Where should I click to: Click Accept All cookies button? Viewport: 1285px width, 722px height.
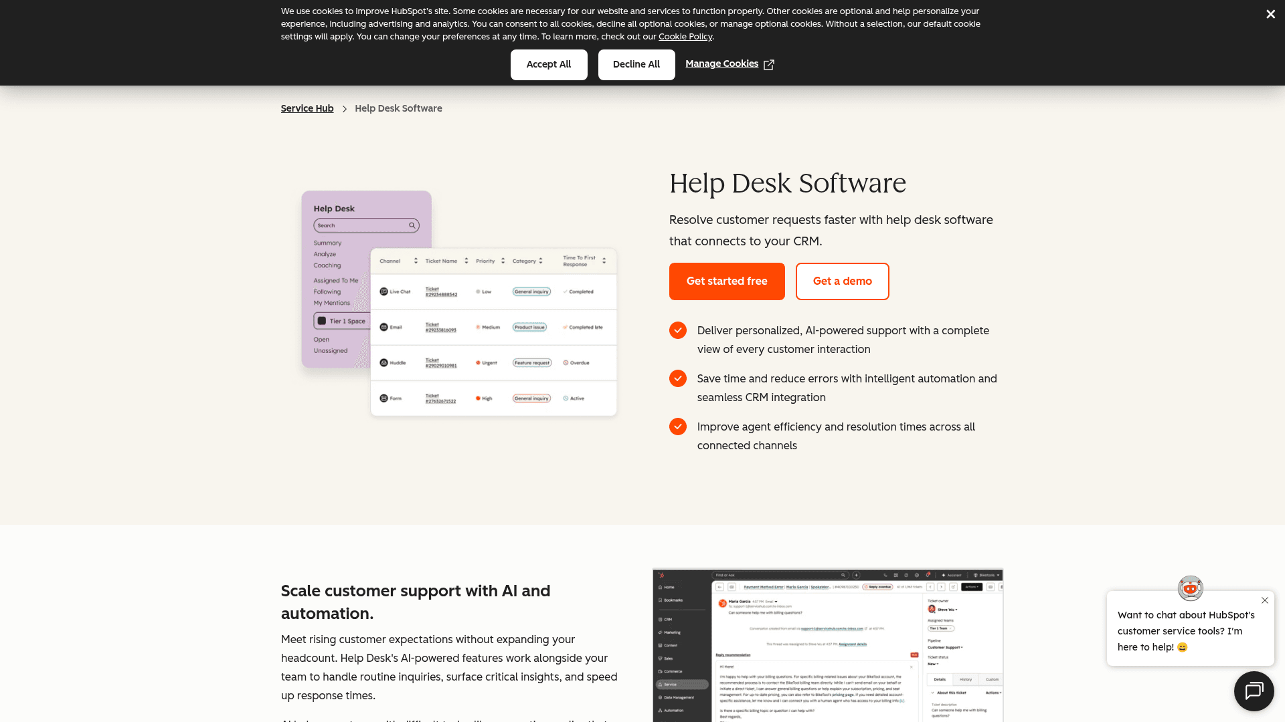click(549, 64)
